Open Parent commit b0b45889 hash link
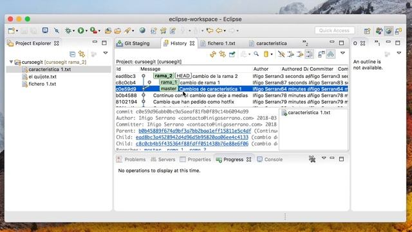 click(x=194, y=131)
